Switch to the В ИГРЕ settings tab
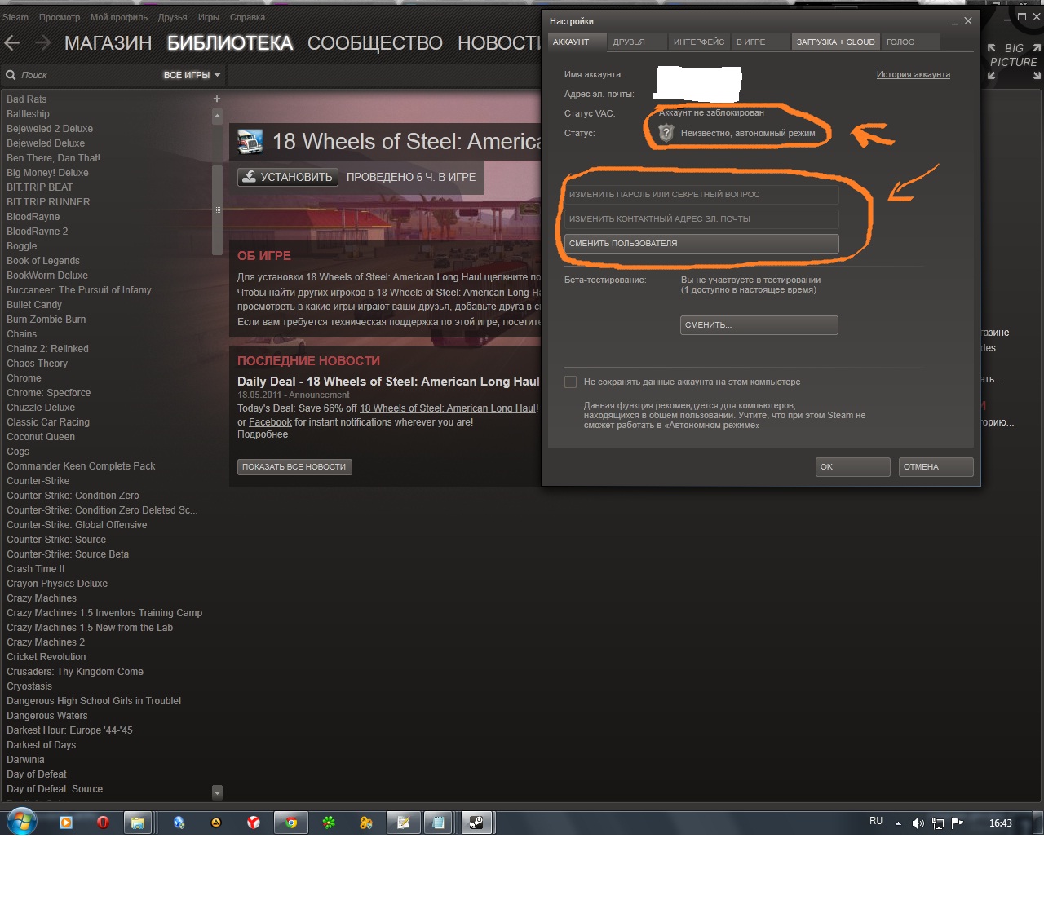 coord(759,42)
